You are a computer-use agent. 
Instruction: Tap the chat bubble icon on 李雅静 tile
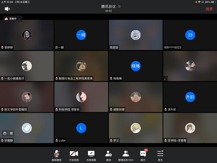pyautogui.click(x=11, y=133)
